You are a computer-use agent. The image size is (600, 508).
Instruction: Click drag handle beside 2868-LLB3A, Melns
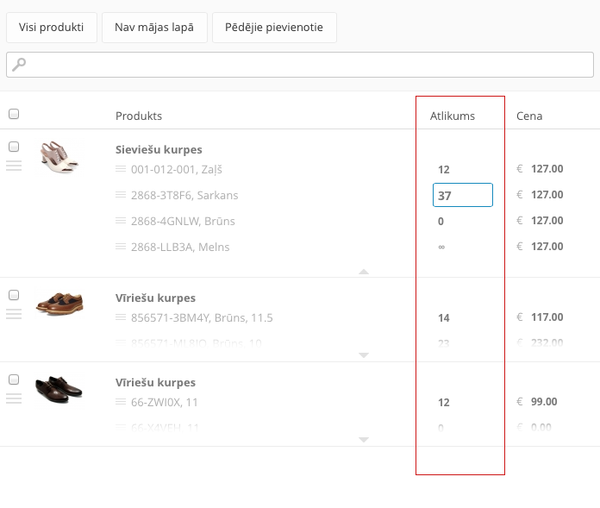point(121,247)
